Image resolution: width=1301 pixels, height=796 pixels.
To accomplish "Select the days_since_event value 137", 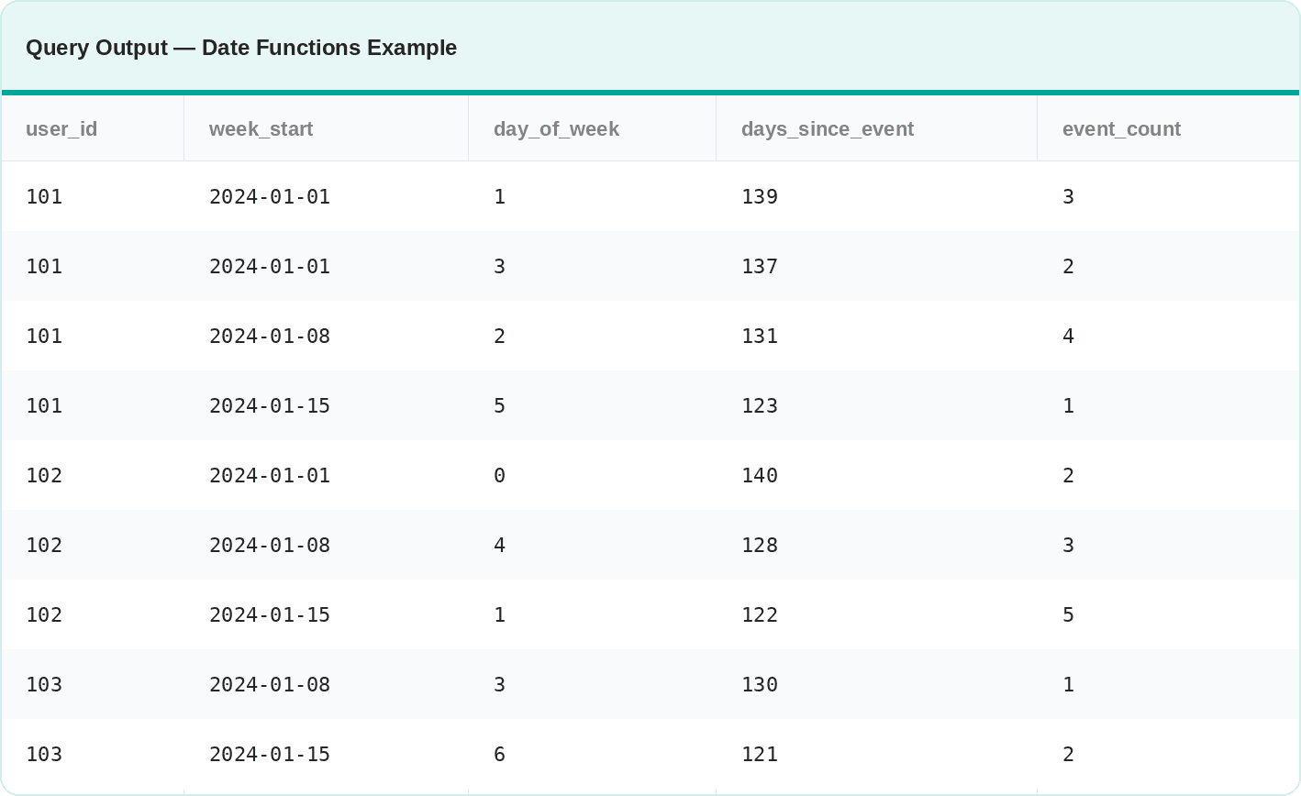I will tap(760, 266).
